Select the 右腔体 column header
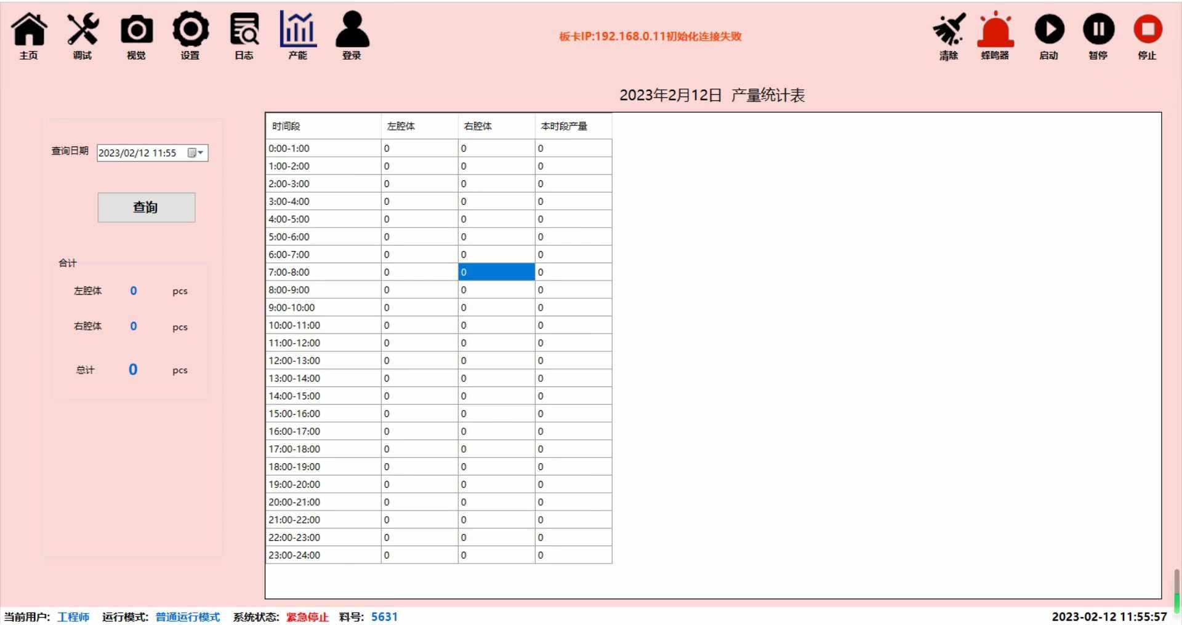Viewport: 1182px width, 625px height. pyautogui.click(x=497, y=126)
